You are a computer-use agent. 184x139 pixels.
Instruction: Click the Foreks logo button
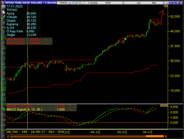tap(62, 3)
